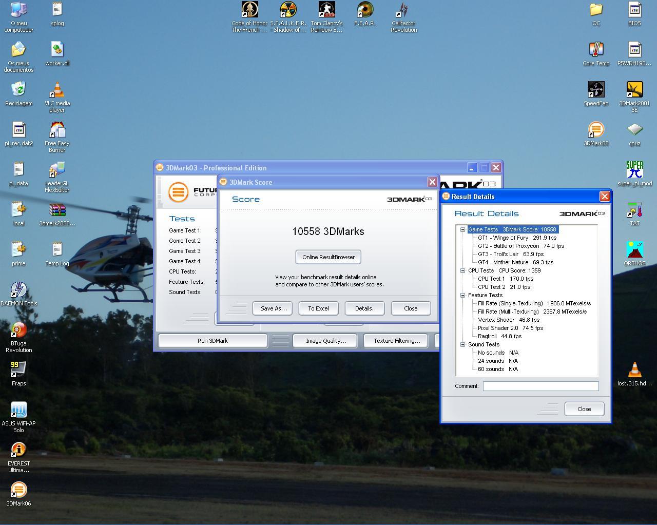Open BTuga Revolution shortcut

(18, 329)
